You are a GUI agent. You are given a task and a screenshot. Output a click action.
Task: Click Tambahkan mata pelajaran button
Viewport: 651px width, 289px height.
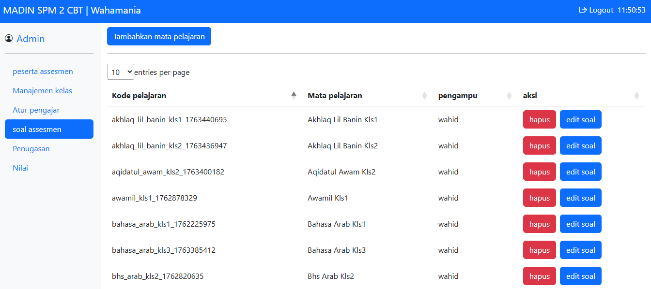(159, 36)
